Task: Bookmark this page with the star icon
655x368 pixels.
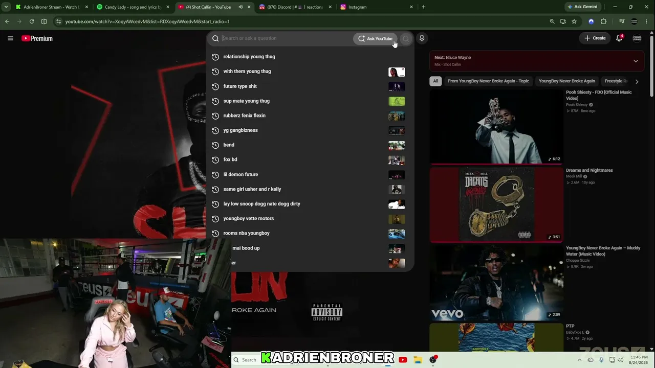Action: 574,21
